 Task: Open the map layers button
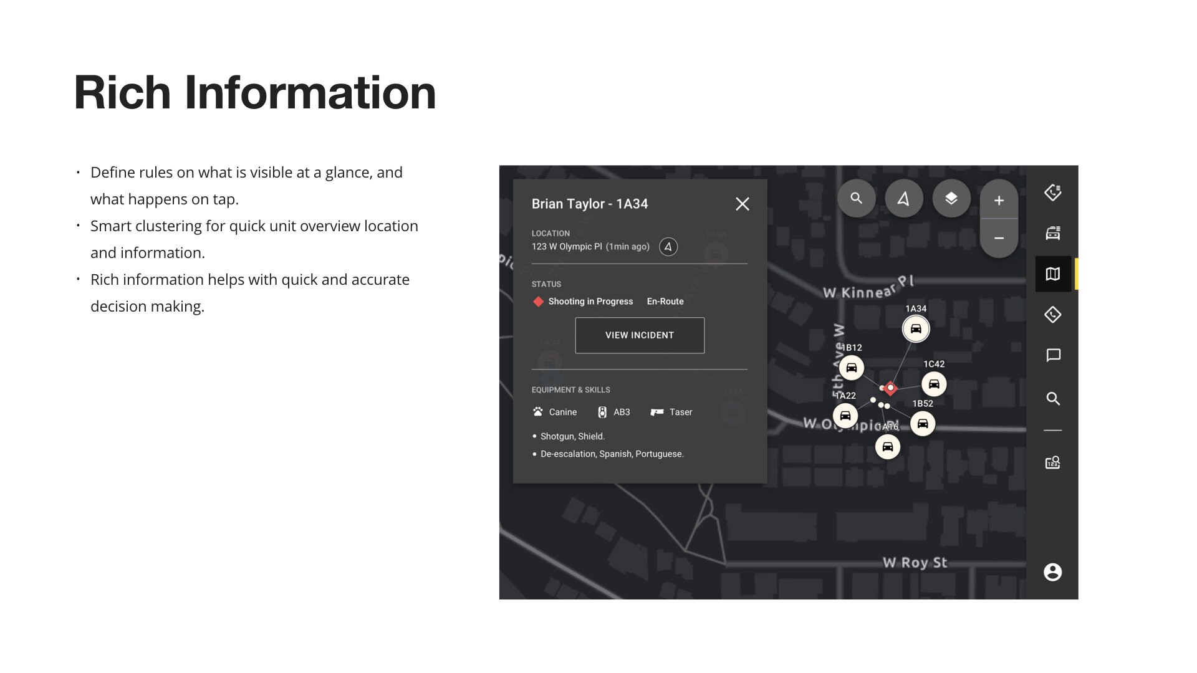coord(951,198)
